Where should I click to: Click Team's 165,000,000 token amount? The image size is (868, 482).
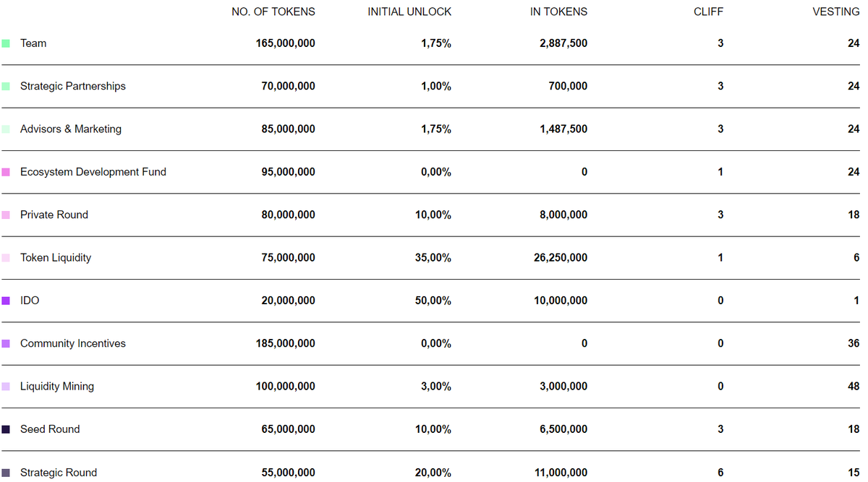(x=285, y=43)
